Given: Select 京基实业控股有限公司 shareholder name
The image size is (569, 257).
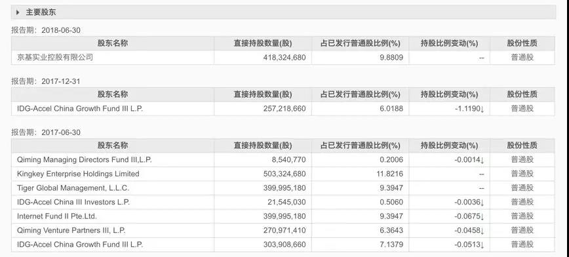Looking at the screenshot, I should [55, 57].
